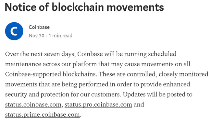
Task: Open the status.coinbase.com link
Action: pyautogui.click(x=33, y=105)
